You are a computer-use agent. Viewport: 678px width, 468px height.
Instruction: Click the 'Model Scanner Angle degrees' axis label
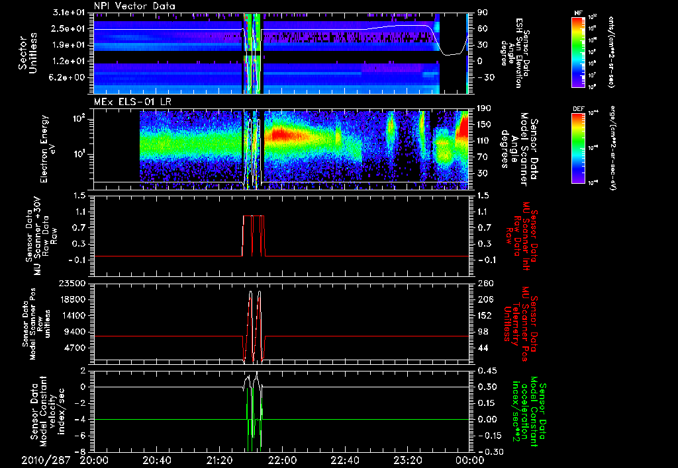[519, 149]
